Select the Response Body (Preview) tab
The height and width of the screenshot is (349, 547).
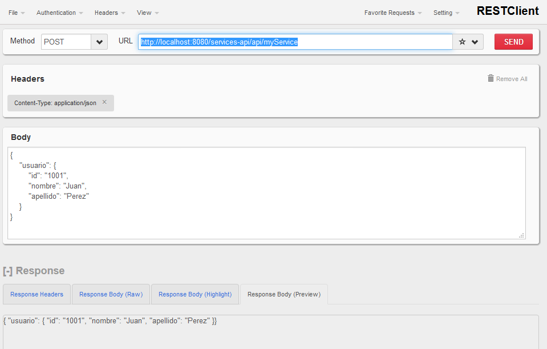pos(284,294)
